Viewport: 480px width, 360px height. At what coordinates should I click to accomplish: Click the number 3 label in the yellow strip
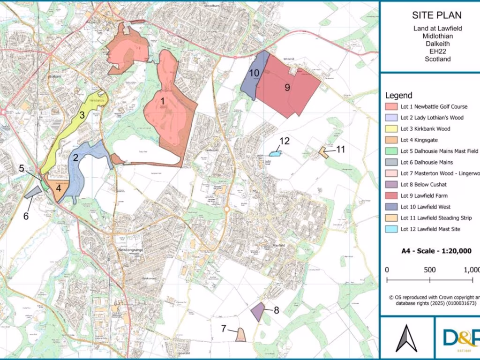[x=82, y=115]
